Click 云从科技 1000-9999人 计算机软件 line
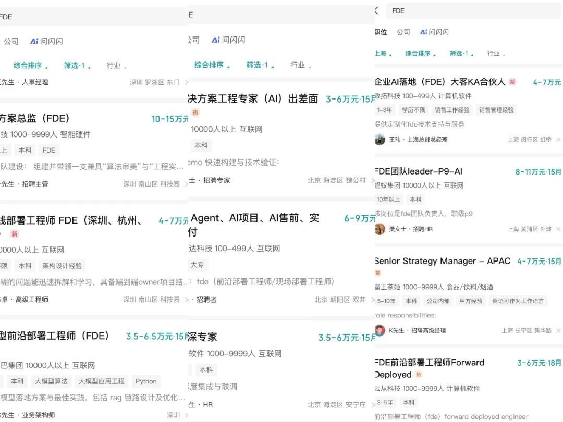Screen dimensions: 563x422 pyautogui.click(x=427, y=388)
